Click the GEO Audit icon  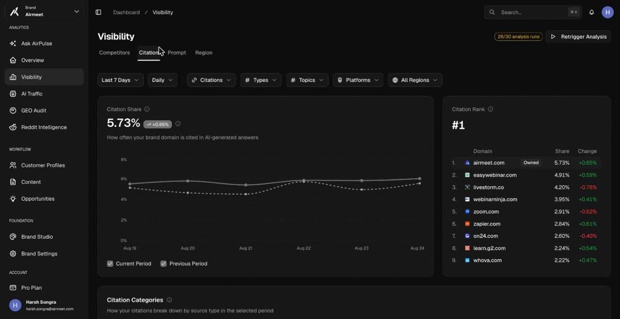(x=13, y=110)
